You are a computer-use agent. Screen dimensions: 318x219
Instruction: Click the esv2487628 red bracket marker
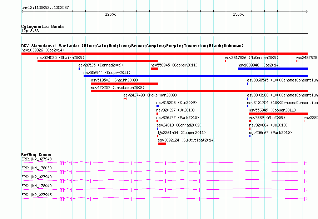(x=297, y=61)
